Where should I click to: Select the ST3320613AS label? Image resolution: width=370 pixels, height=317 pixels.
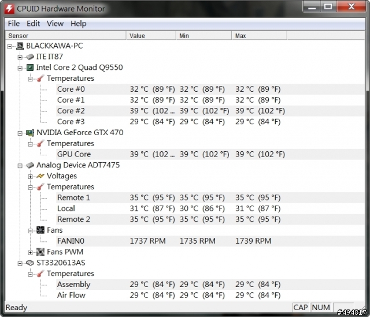[x=61, y=263]
